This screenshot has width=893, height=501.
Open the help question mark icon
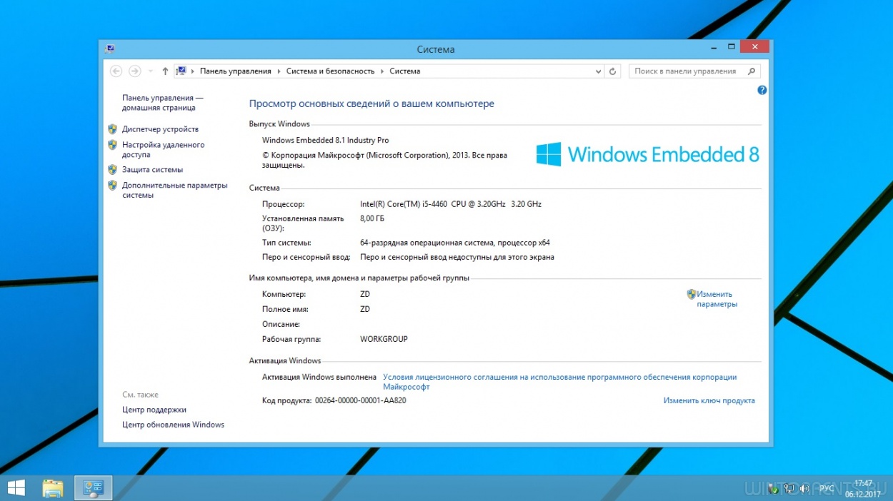pyautogui.click(x=762, y=91)
